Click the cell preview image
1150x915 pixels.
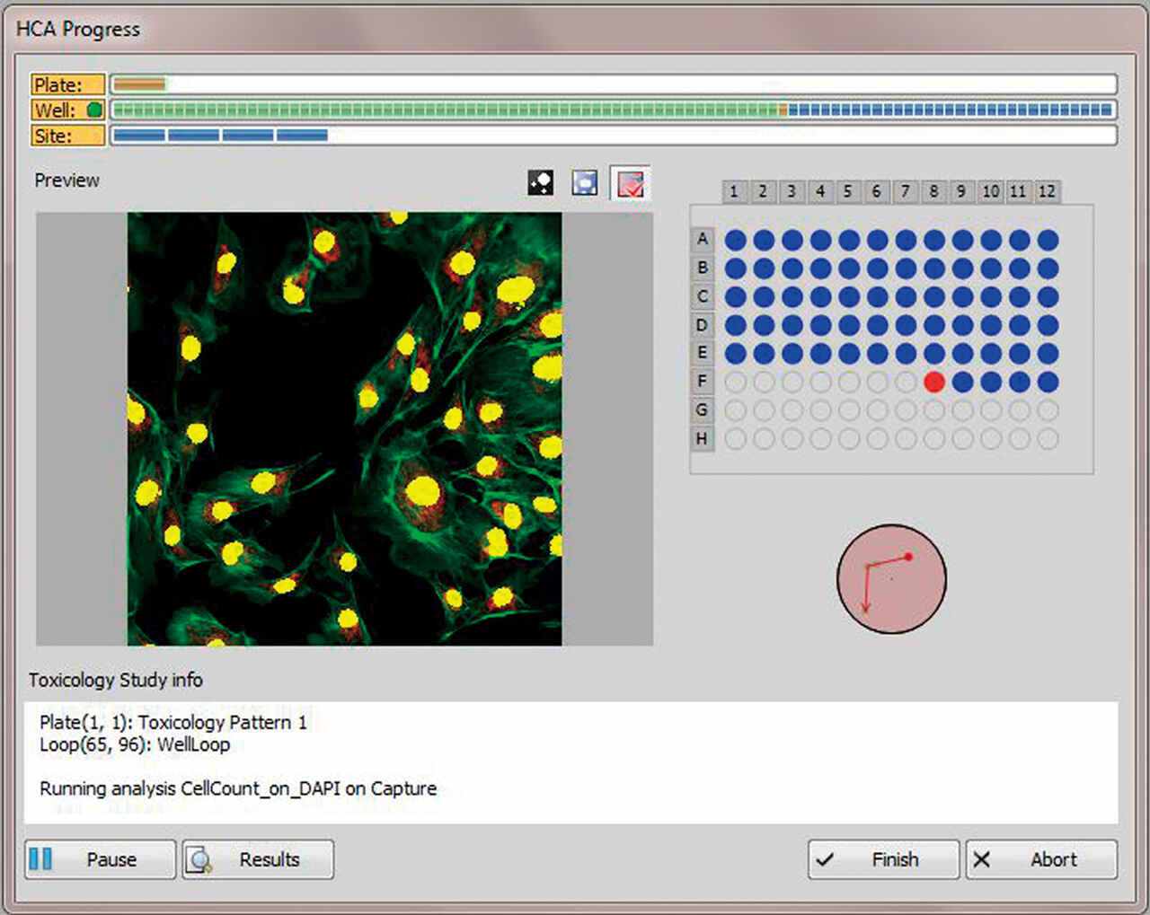click(x=344, y=428)
